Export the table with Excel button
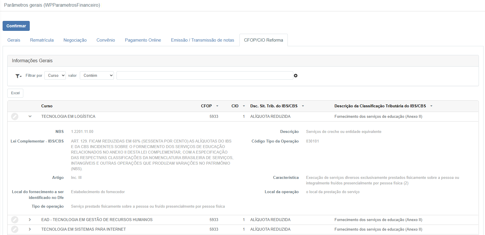The height and width of the screenshot is (235, 485). (x=15, y=93)
